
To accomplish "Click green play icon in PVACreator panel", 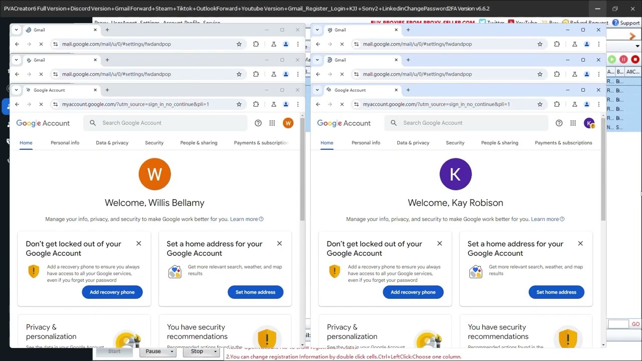I will click(612, 60).
